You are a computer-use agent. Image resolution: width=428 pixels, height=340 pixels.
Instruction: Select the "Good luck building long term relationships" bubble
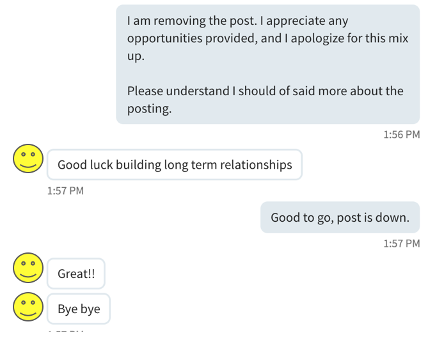[x=174, y=165]
